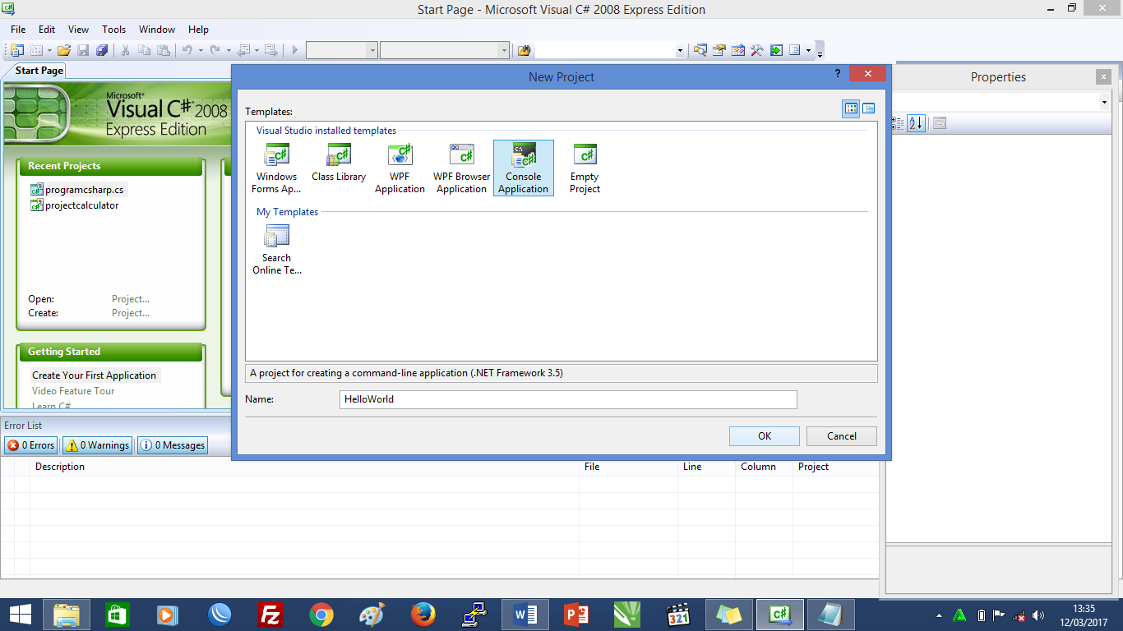The width and height of the screenshot is (1123, 631).
Task: Click the Undo toolbar icon
Action: tap(187, 50)
